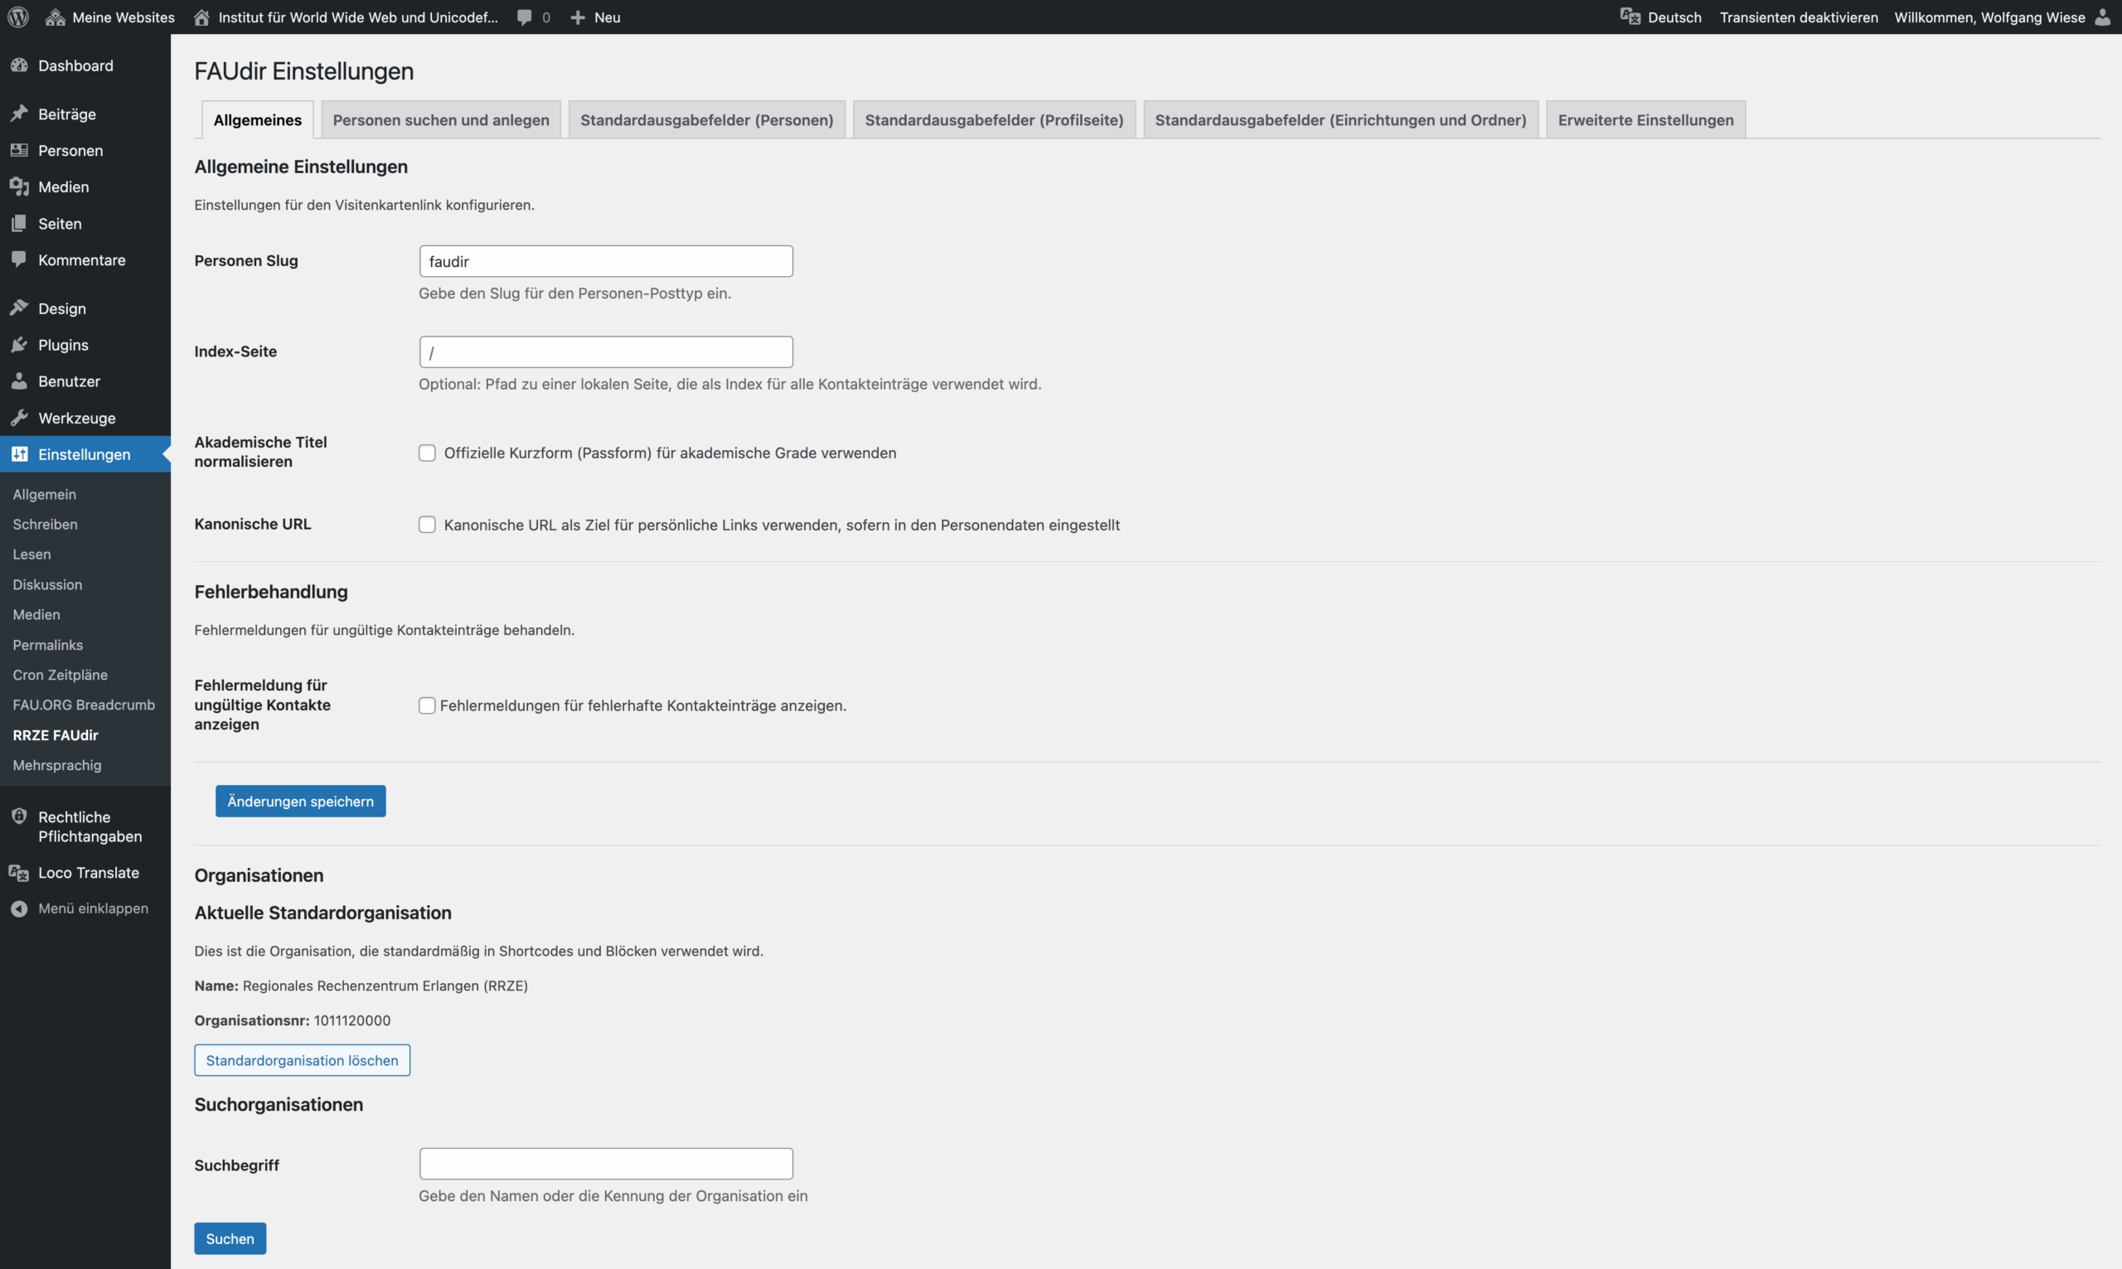Open Mehrsprachig settings submenu
Image resolution: width=2122 pixels, height=1269 pixels.
coord(57,765)
